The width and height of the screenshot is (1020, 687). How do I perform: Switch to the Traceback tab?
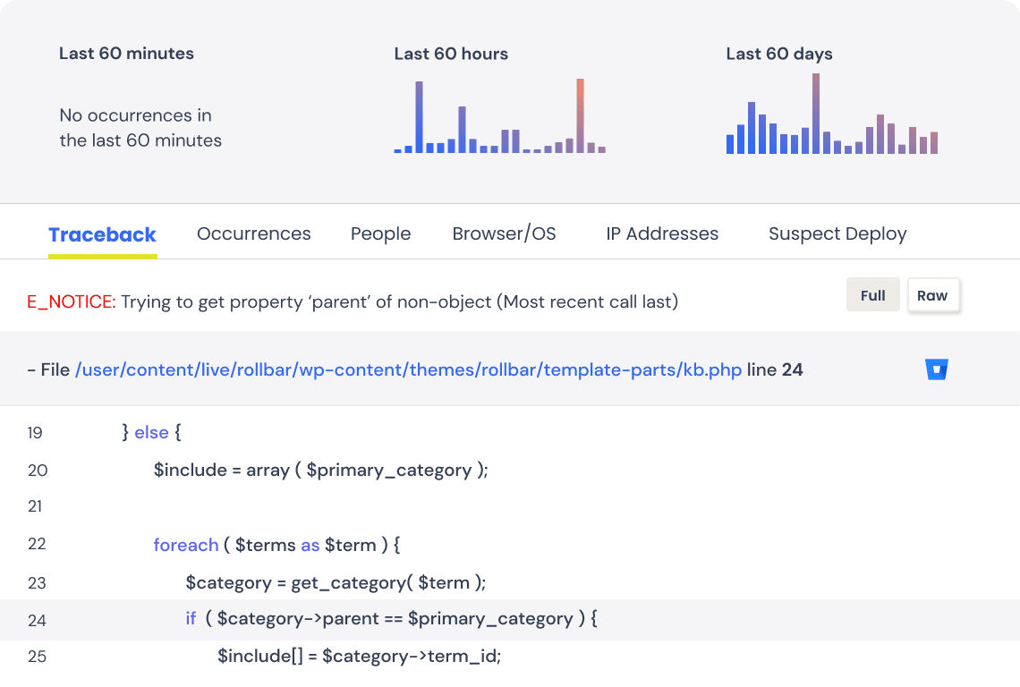click(x=102, y=234)
